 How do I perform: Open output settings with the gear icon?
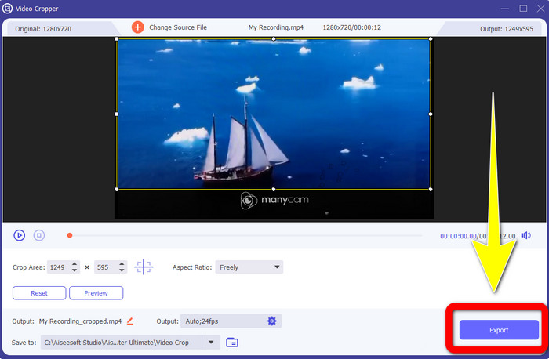coord(271,321)
